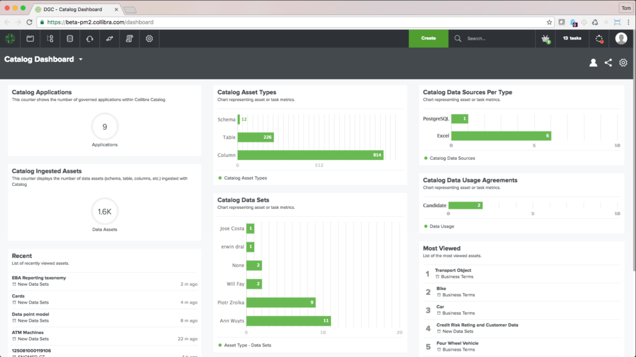The image size is (636, 357).
Task: Open the dashboard settings gear
Action: point(623,63)
